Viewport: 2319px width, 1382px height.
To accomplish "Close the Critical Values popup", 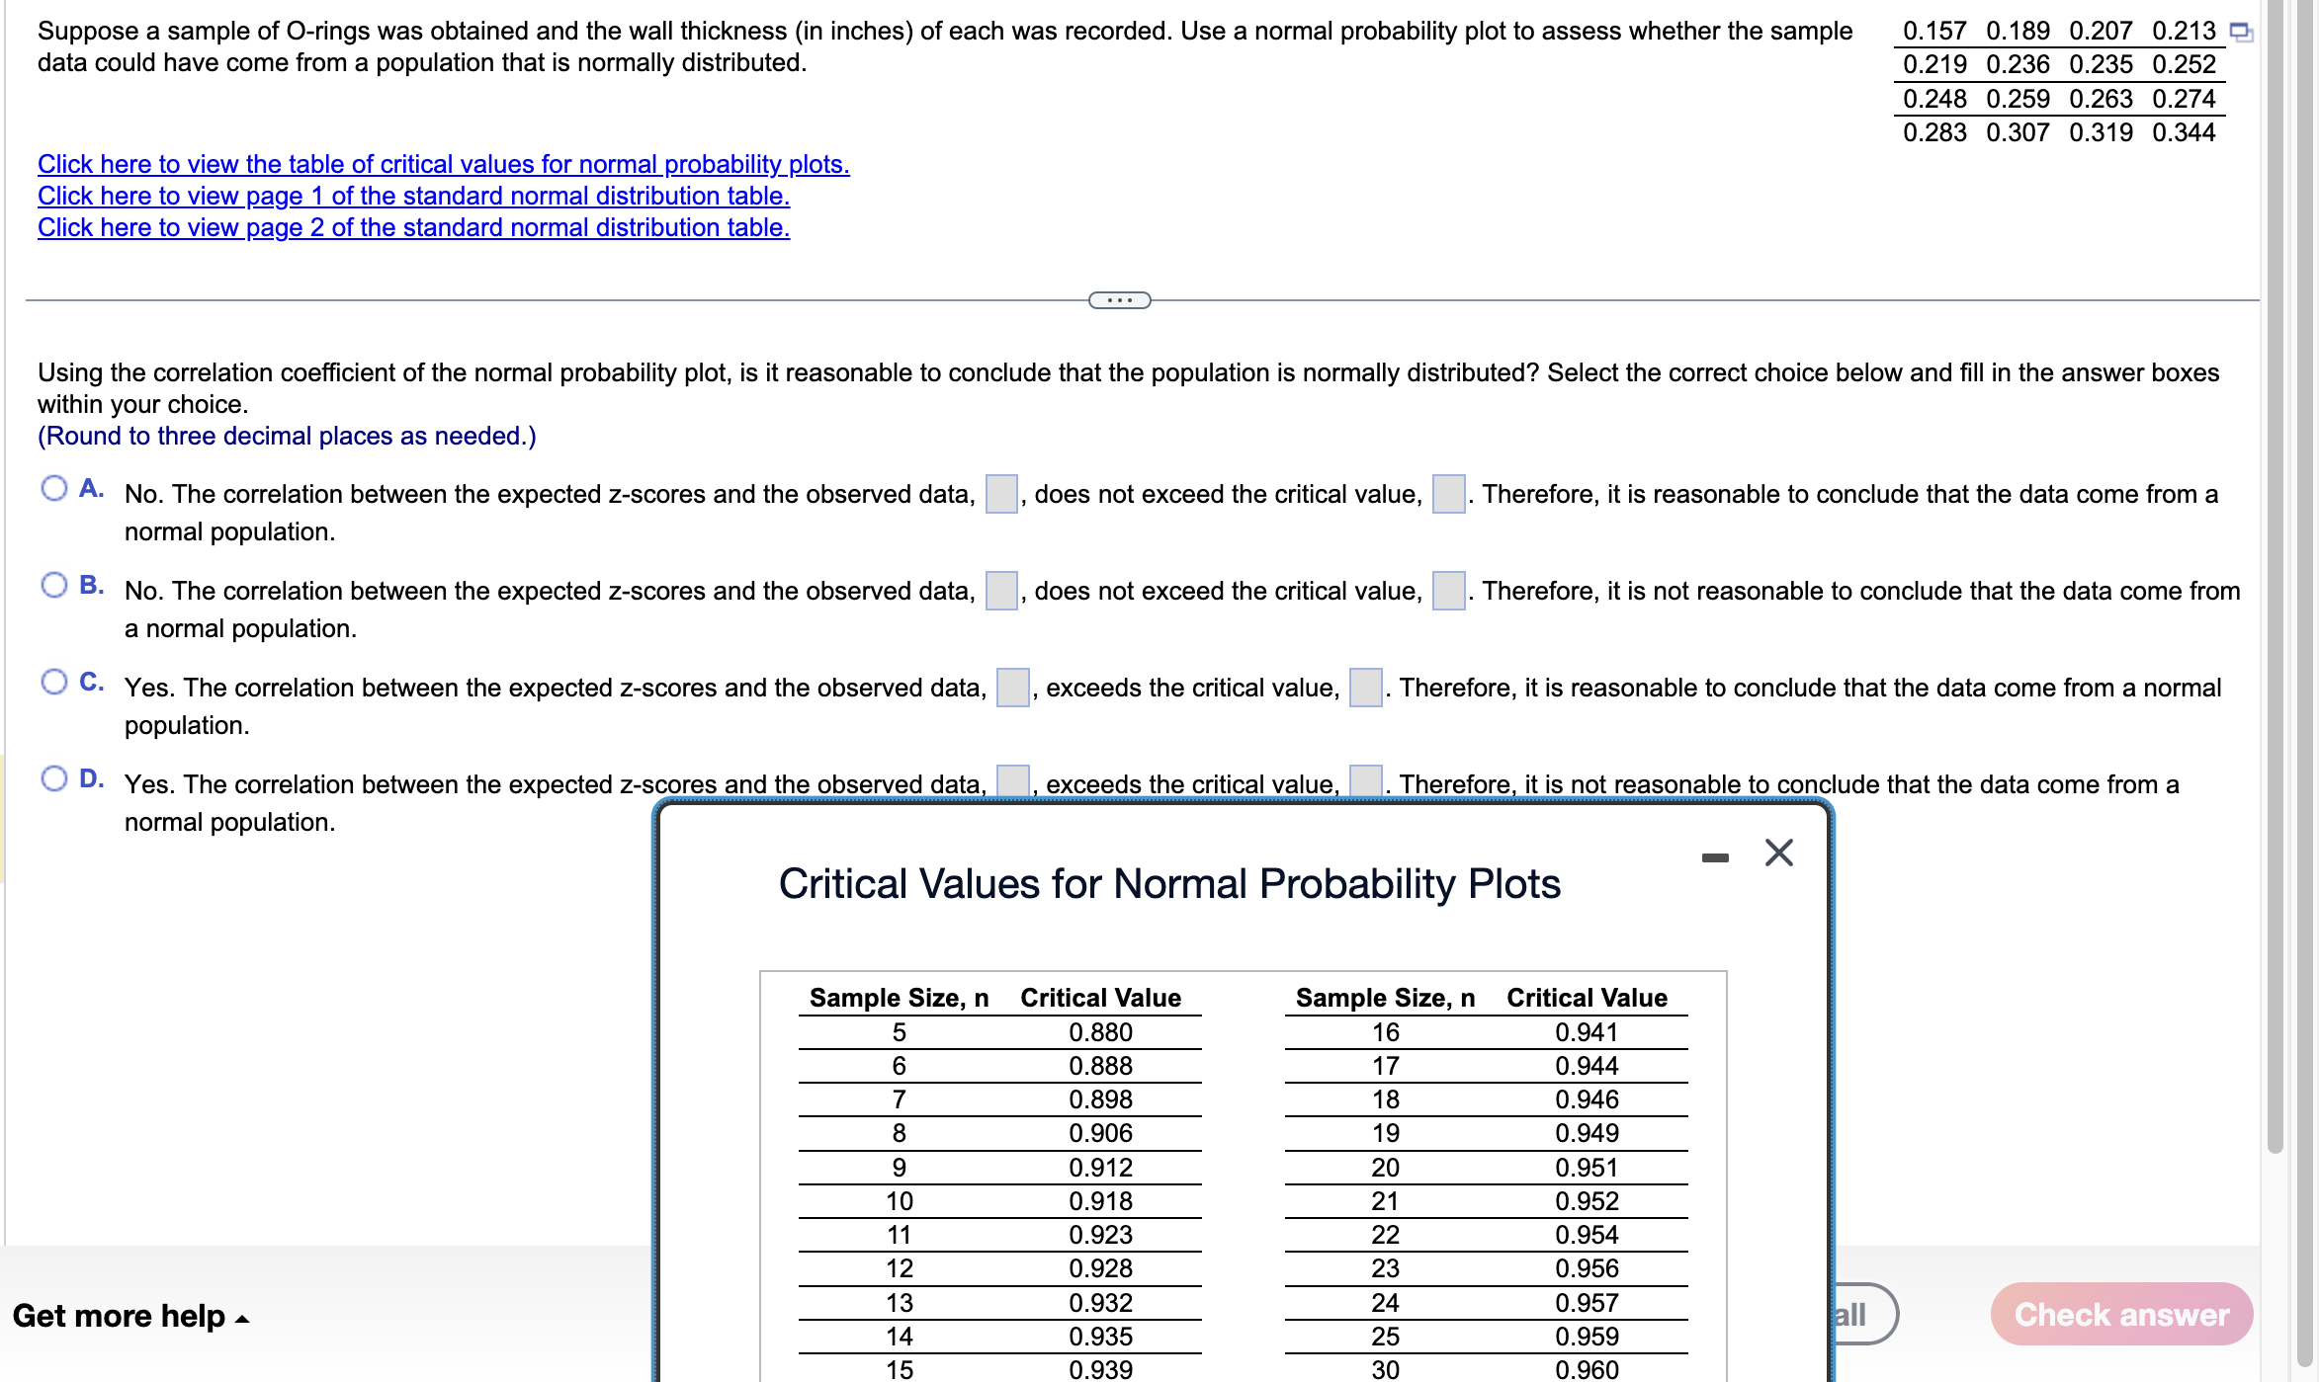I will click(1778, 853).
